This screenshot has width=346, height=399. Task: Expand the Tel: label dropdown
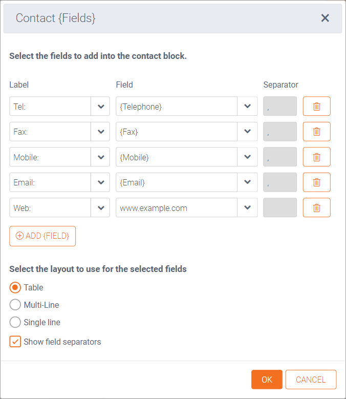tap(100, 107)
